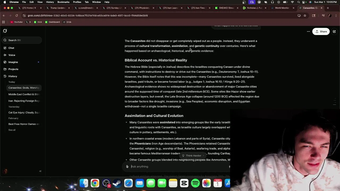
Task: Open Notes from the Dock
Action: pos(173,183)
